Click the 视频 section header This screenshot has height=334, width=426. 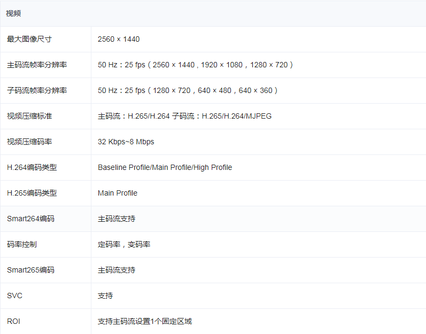point(13,13)
